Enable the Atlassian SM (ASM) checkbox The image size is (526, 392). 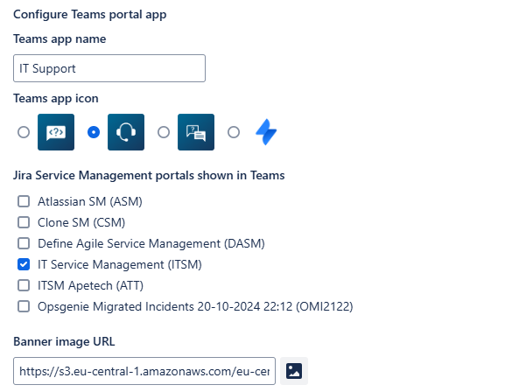click(x=24, y=201)
